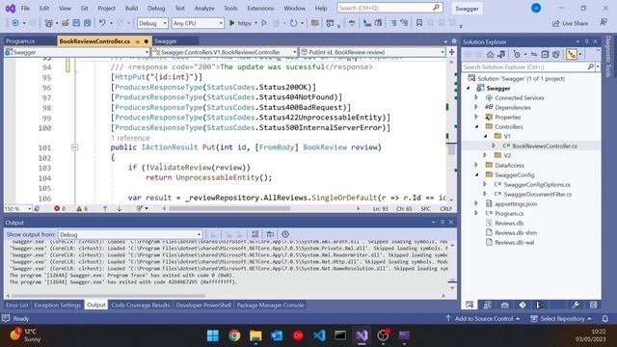Click the Undo arrow icon

102,23
